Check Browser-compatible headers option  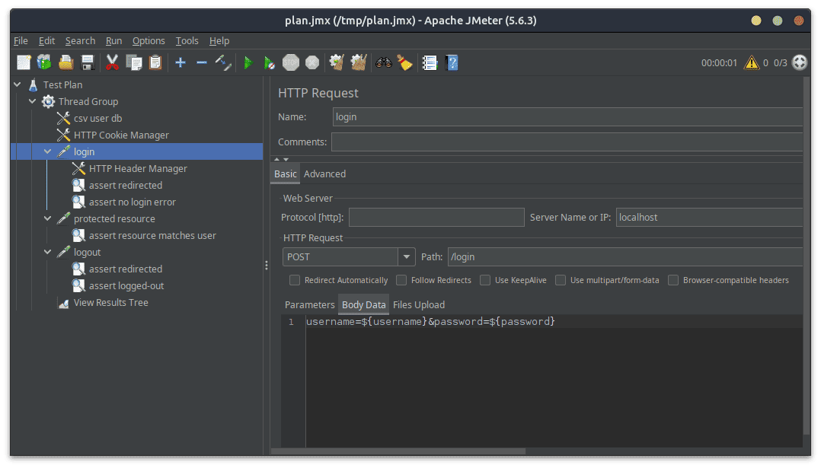coord(673,280)
